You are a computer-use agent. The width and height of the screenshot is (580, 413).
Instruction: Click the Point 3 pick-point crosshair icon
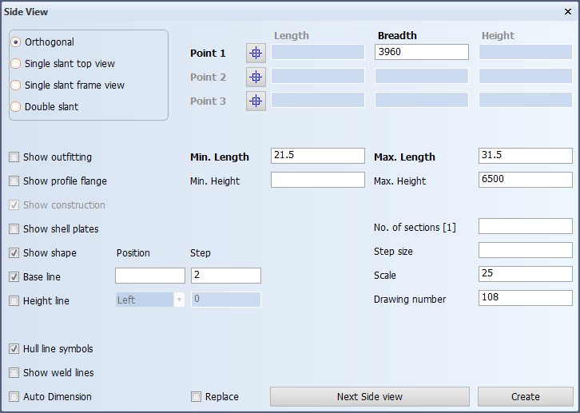coord(256,101)
